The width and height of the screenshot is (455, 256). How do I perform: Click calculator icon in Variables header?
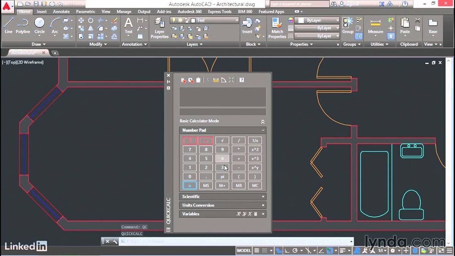pyautogui.click(x=256, y=214)
